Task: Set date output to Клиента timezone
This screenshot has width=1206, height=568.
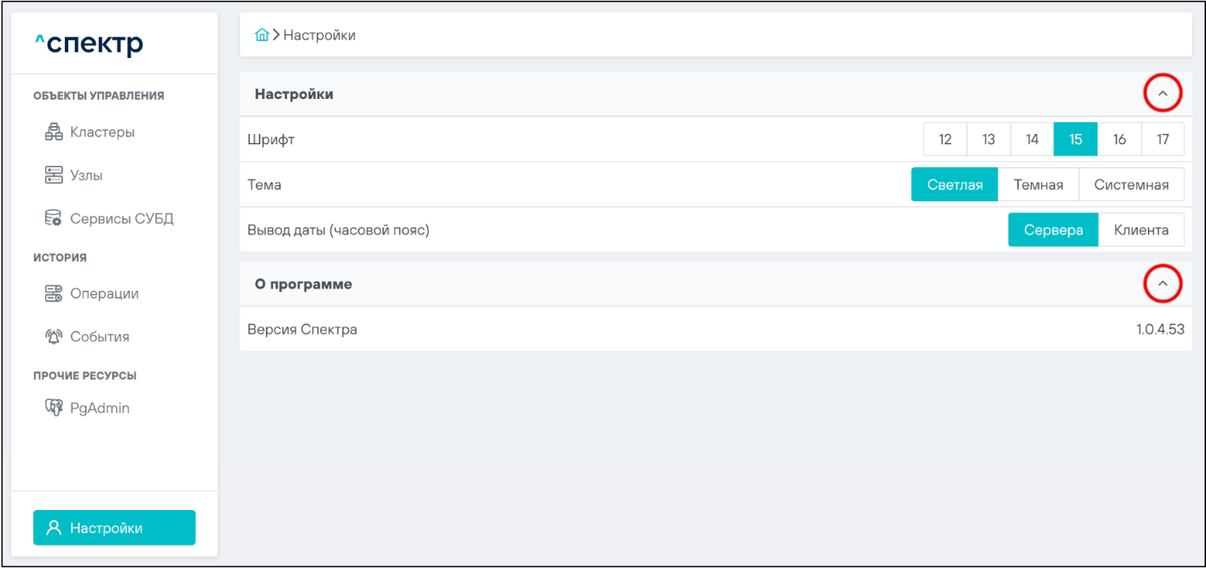Action: click(1140, 230)
